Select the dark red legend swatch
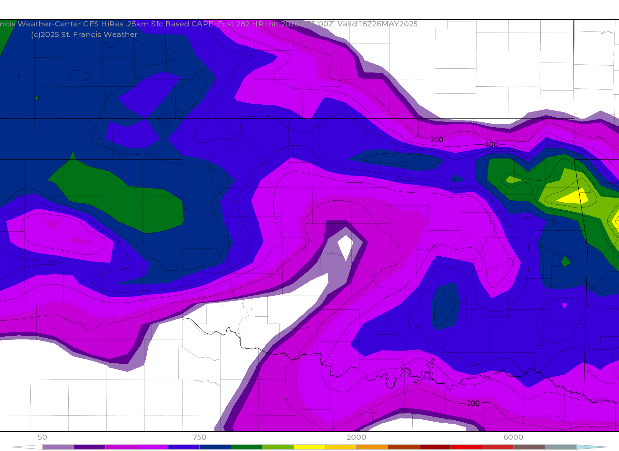The image size is (619, 451). pyautogui.click(x=435, y=447)
